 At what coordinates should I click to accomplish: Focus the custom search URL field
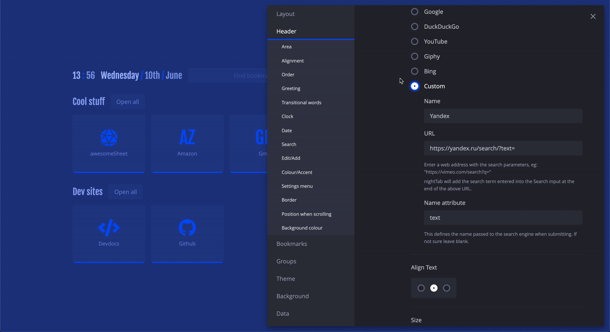pyautogui.click(x=503, y=148)
